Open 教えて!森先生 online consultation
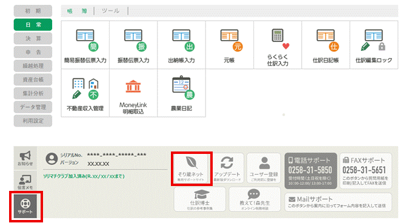Image resolution: width=403 pixels, height=223 pixels. point(255,199)
